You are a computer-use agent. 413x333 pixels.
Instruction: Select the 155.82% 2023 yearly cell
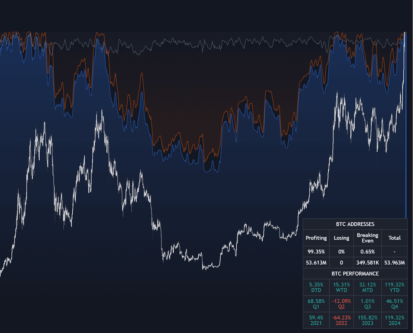pyautogui.click(x=367, y=320)
